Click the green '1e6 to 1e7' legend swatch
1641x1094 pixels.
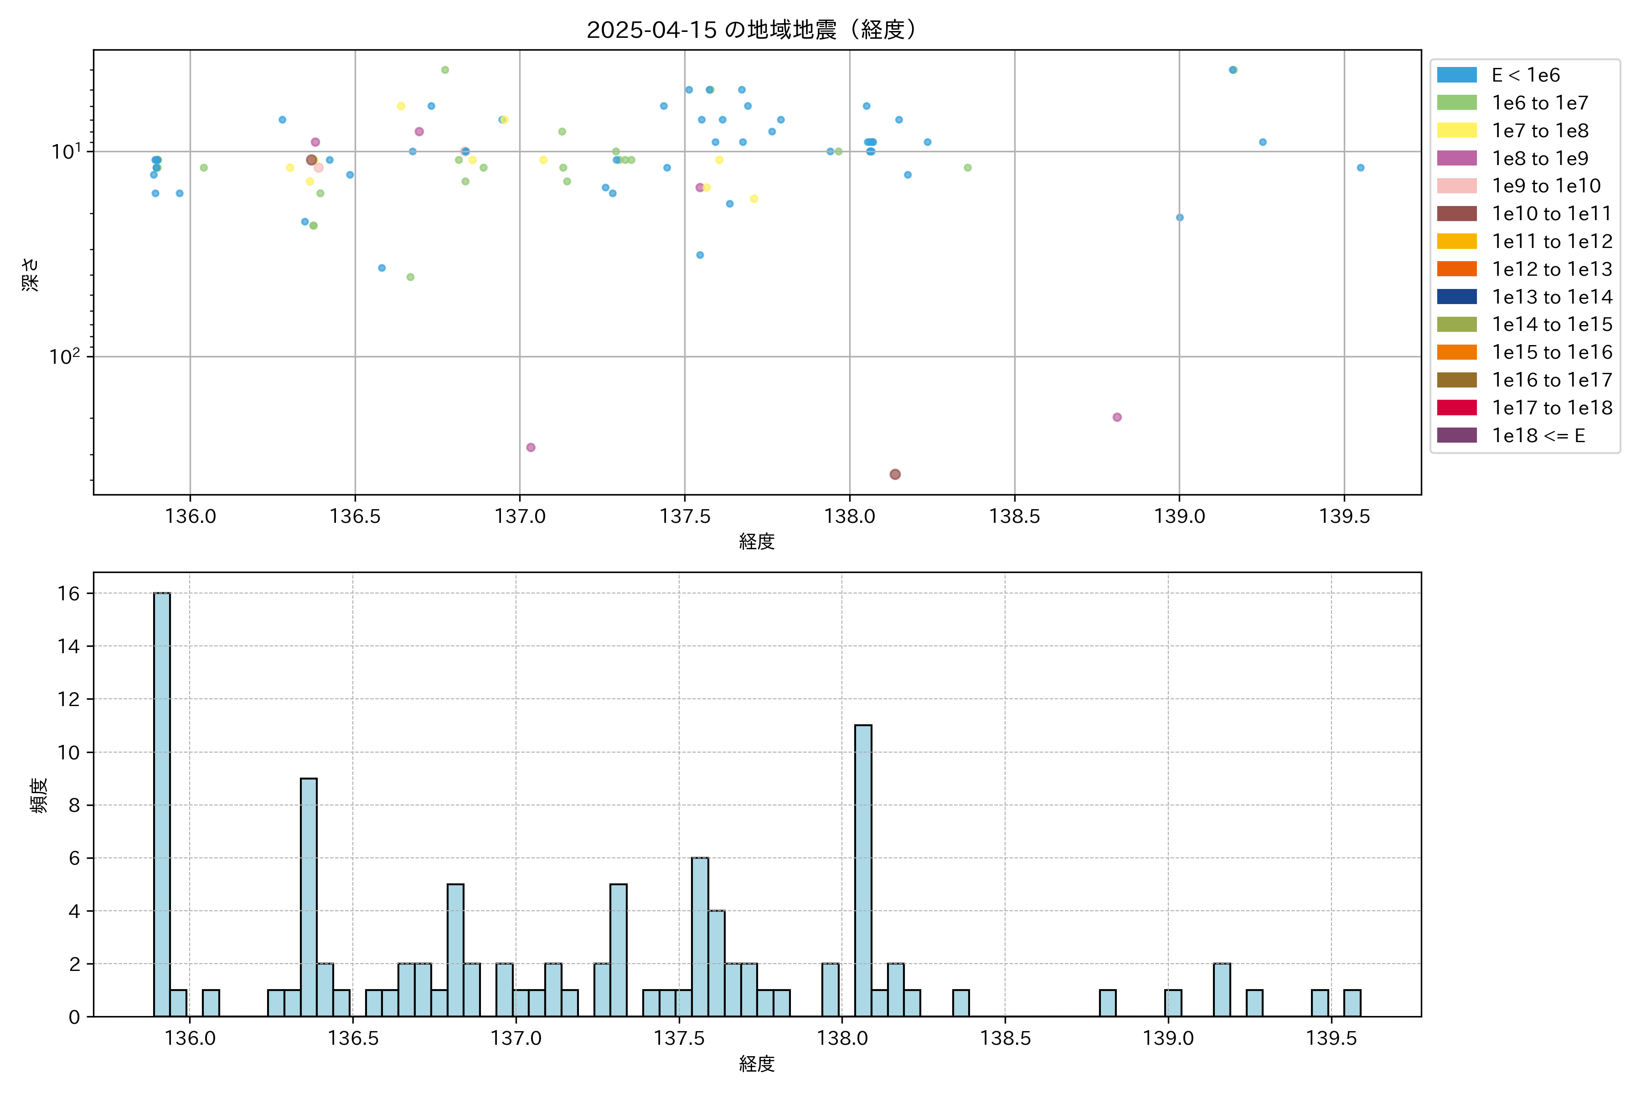(x=1456, y=103)
